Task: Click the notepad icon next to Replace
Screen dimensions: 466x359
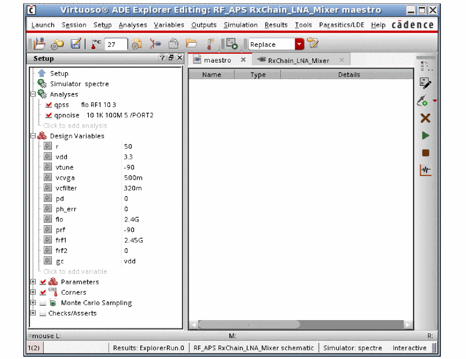Action: click(x=313, y=44)
